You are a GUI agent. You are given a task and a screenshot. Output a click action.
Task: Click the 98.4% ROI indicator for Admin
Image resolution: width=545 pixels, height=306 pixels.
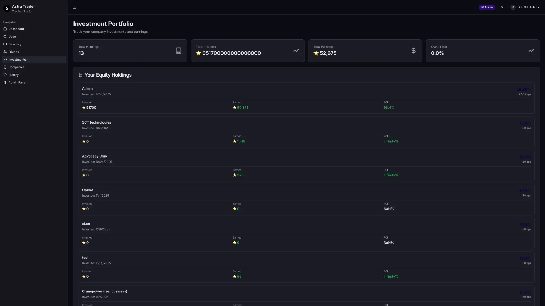(389, 108)
